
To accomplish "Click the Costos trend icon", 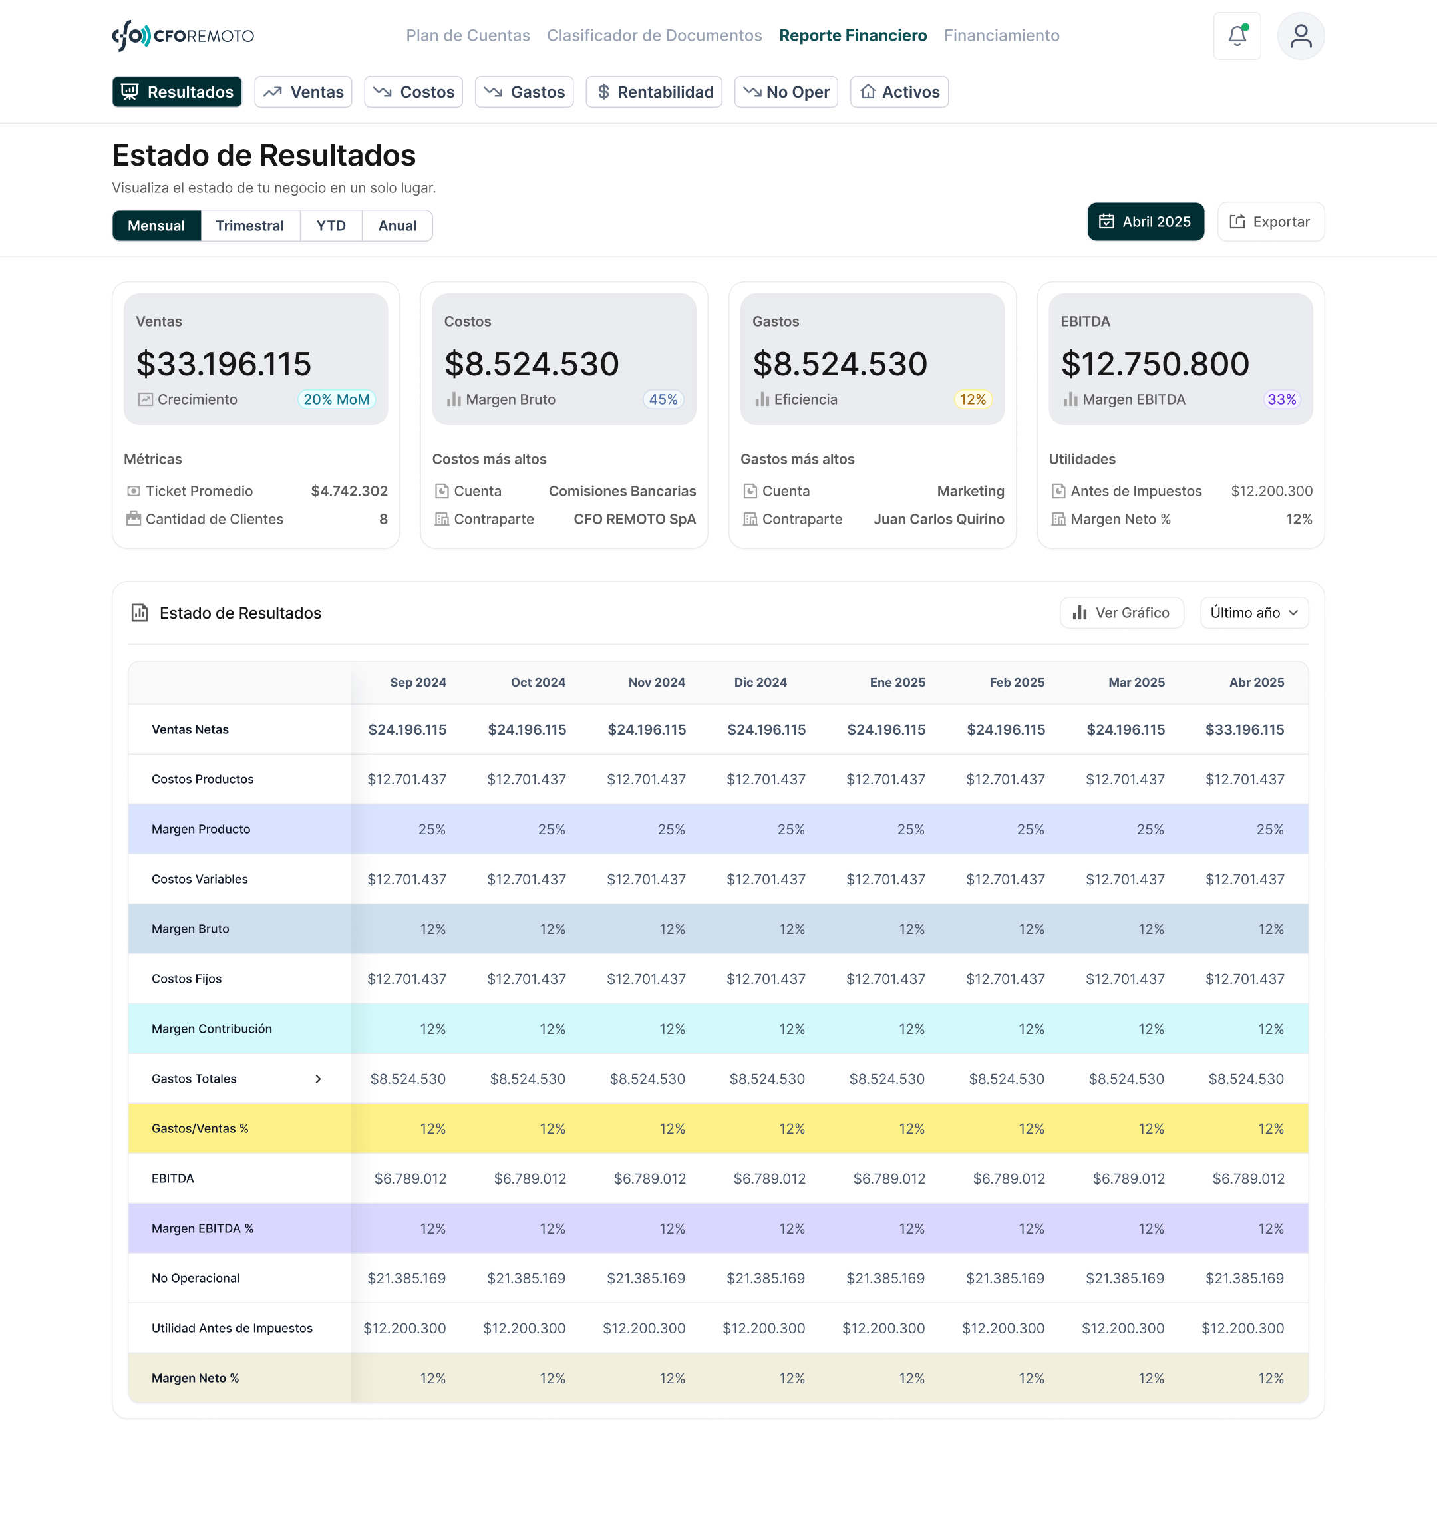I will pos(385,92).
